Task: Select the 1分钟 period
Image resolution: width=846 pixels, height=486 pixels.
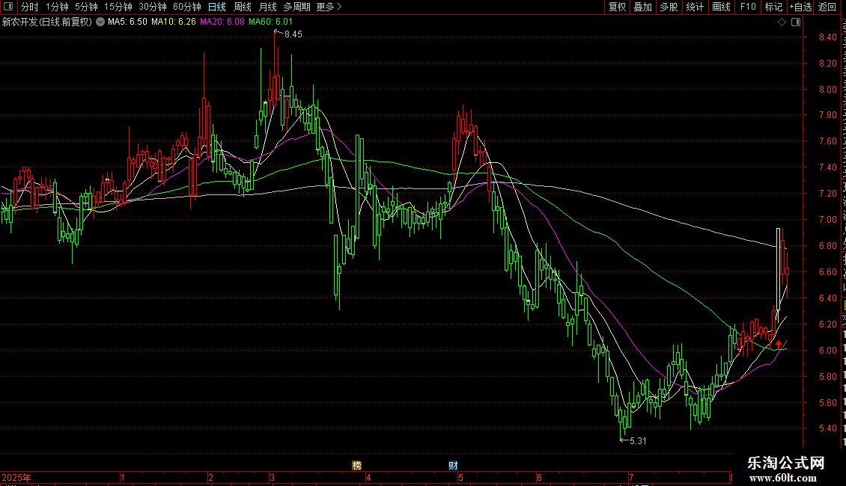Action: pos(57,7)
